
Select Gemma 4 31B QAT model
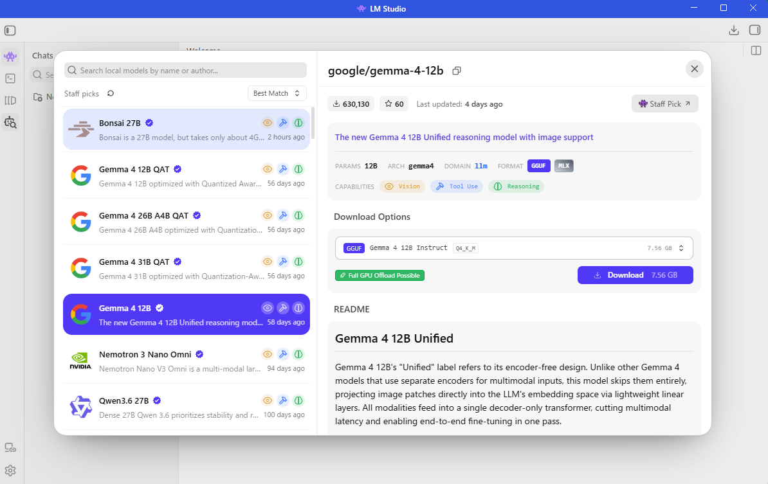pyautogui.click(x=187, y=268)
